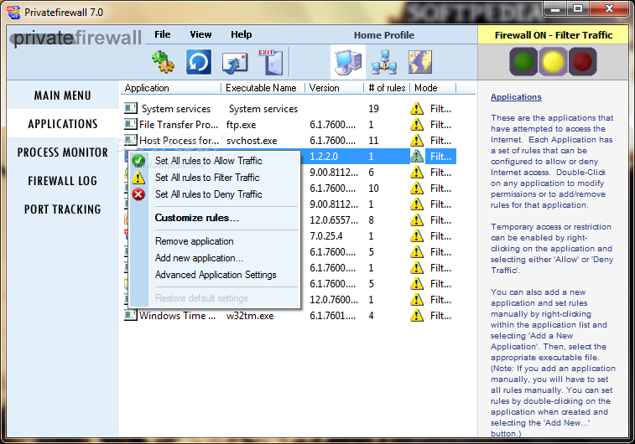635x444 pixels.
Task: Open the File menu
Action: pyautogui.click(x=163, y=35)
